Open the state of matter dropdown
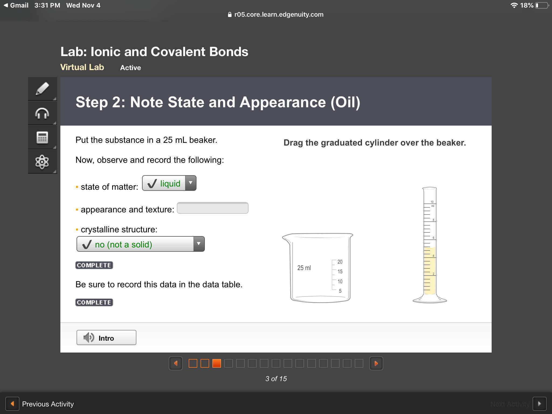The image size is (552, 414). coord(169,183)
